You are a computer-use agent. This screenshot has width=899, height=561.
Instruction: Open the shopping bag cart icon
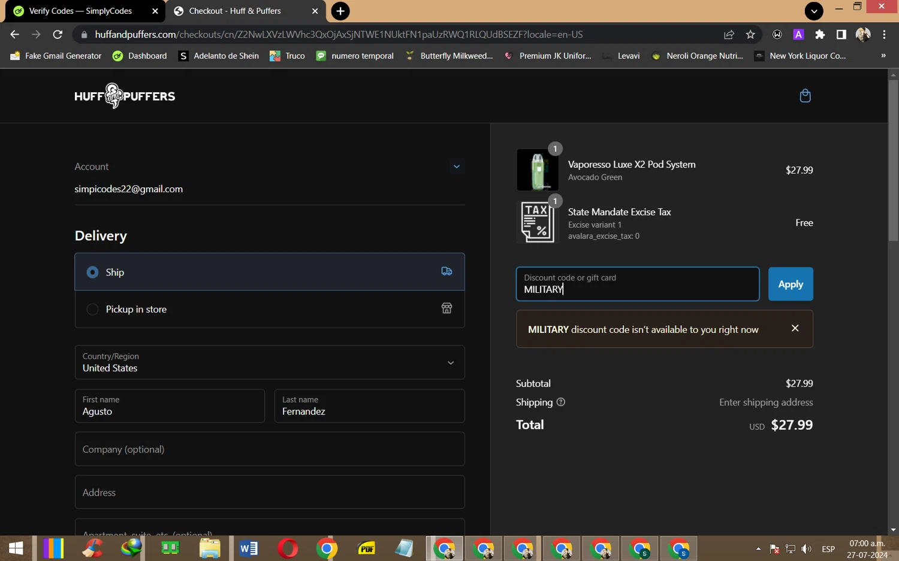point(805,96)
